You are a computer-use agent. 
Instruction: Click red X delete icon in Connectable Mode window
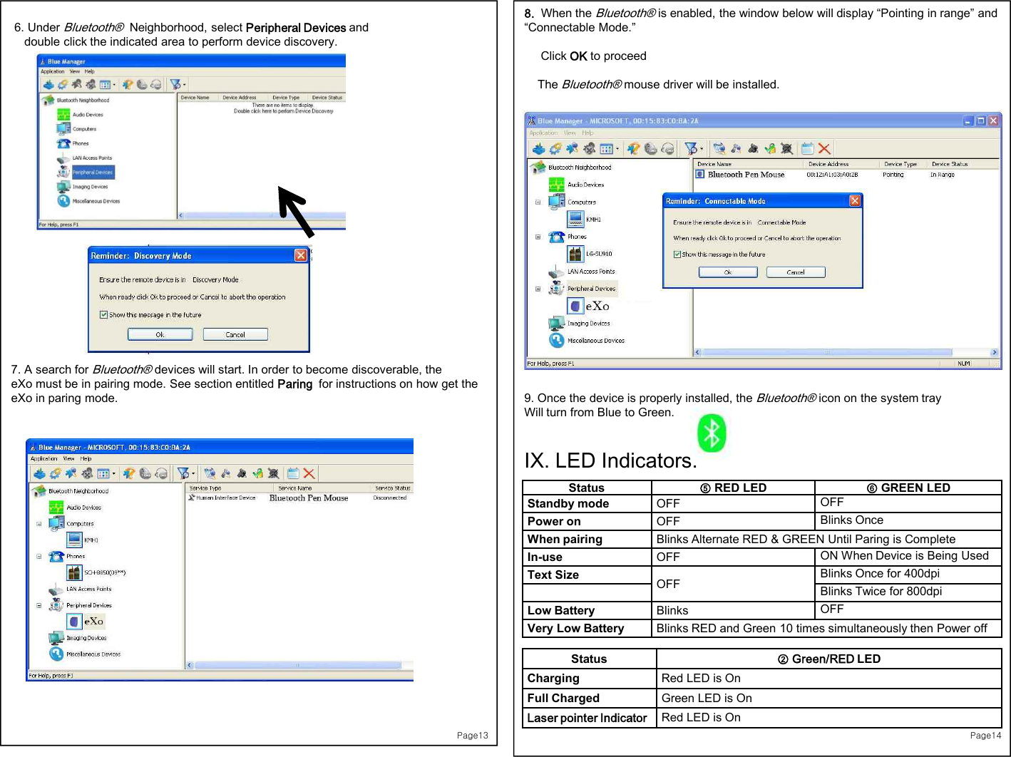(824, 148)
